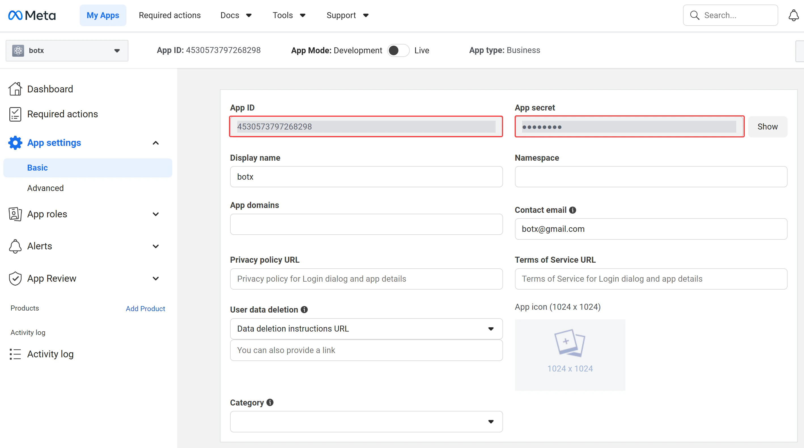Image resolution: width=804 pixels, height=448 pixels.
Task: Select Advanced settings in sidebar
Action: tap(45, 188)
